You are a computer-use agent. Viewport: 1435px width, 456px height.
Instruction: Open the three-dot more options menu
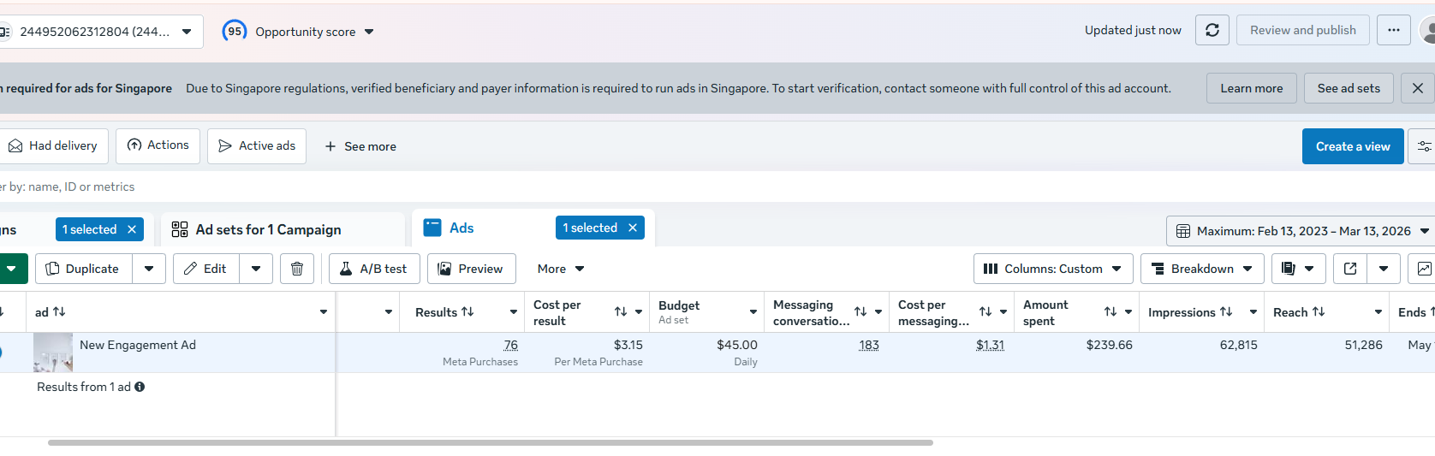click(1394, 30)
